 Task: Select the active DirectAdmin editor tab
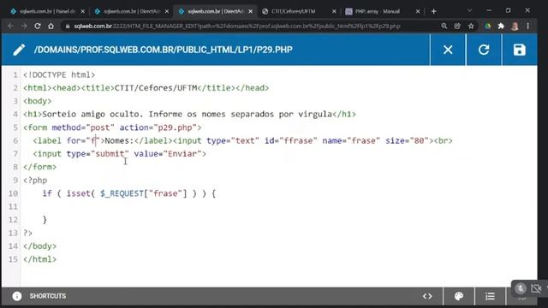coord(215,11)
